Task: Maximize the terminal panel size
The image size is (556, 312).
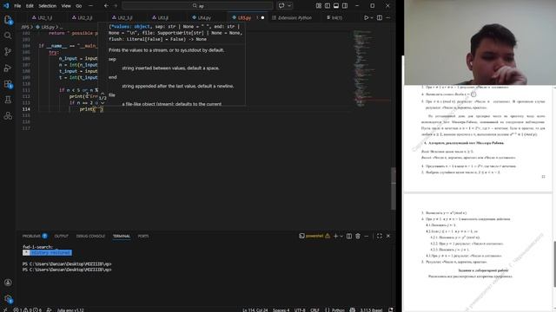Action: click(380, 236)
